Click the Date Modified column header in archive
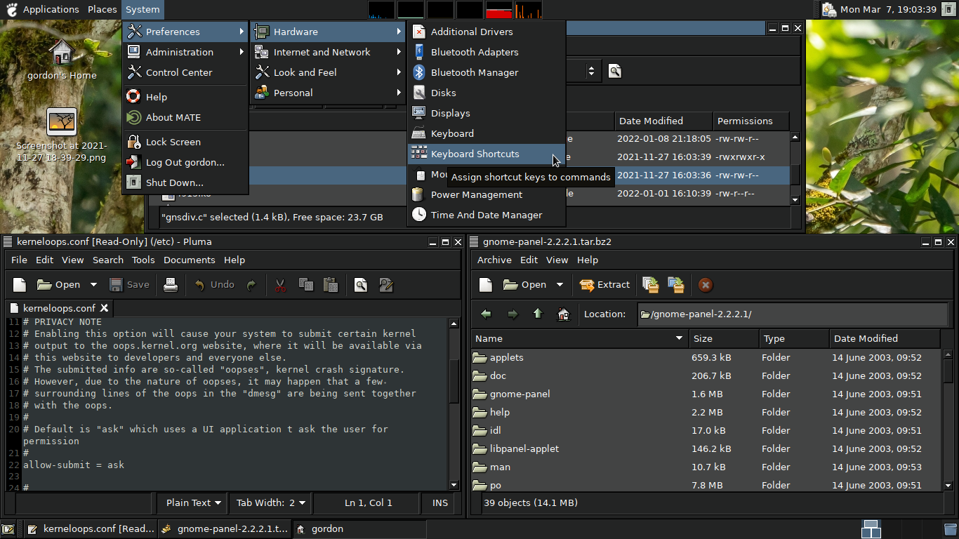Image resolution: width=959 pixels, height=539 pixels. pyautogui.click(x=885, y=338)
